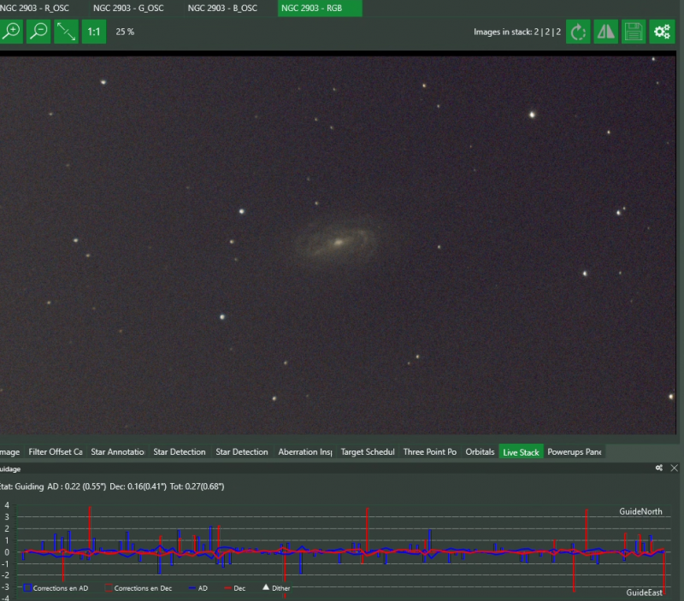The image size is (684, 601).
Task: Click the Images in stack counter
Action: coord(517,32)
